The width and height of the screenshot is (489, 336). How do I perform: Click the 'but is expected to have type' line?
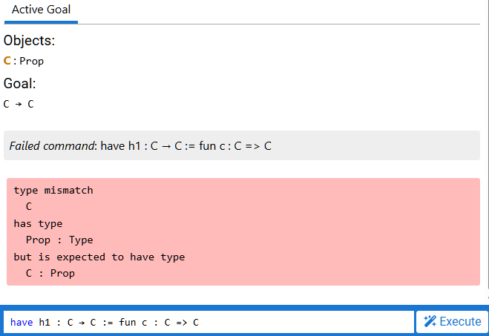(x=99, y=257)
